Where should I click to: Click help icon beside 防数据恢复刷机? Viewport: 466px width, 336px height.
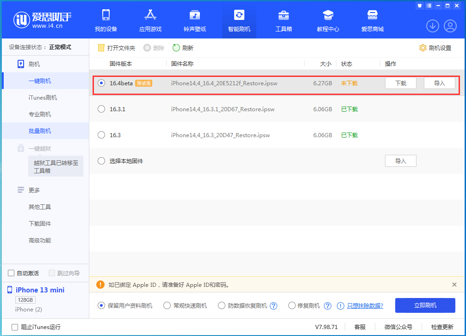tap(273, 306)
